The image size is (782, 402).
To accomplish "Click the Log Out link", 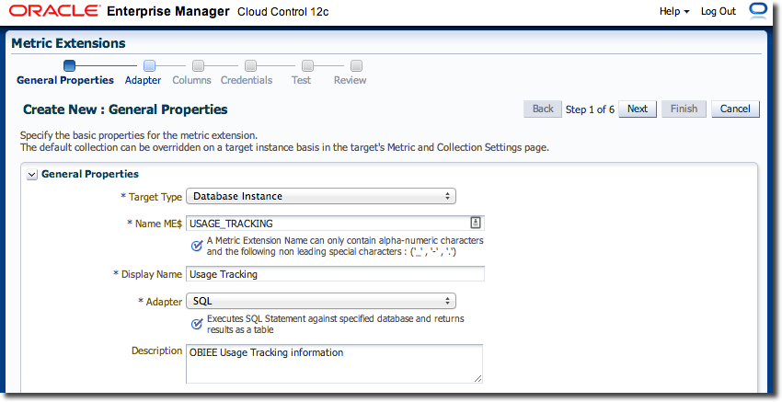I will tap(718, 11).
